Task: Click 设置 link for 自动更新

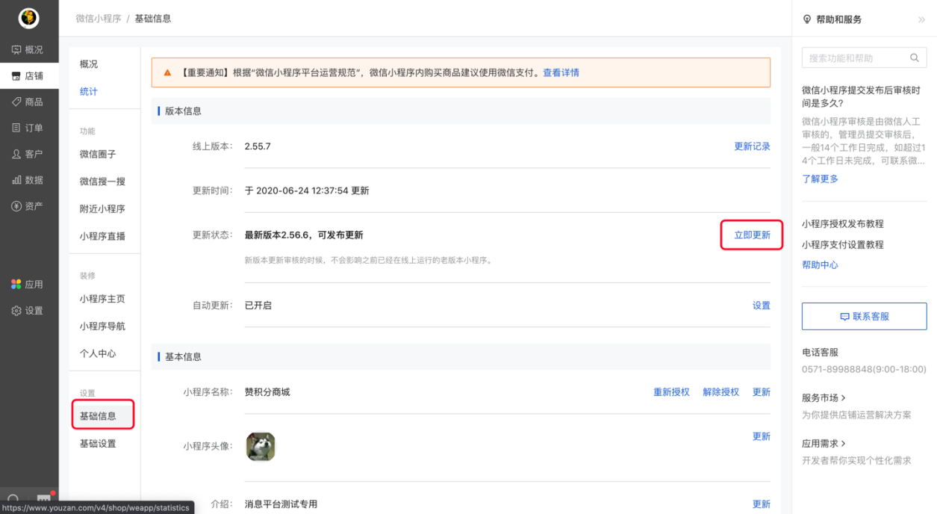Action: (761, 306)
